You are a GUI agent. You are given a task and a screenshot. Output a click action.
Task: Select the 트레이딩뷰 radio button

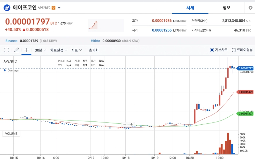[x=234, y=50]
